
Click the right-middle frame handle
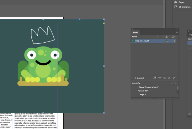pyautogui.click(x=104, y=66)
